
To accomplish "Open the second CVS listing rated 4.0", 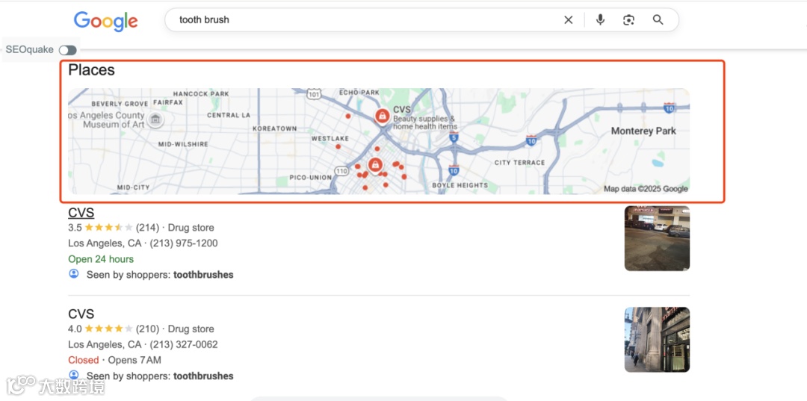I will 81,314.
